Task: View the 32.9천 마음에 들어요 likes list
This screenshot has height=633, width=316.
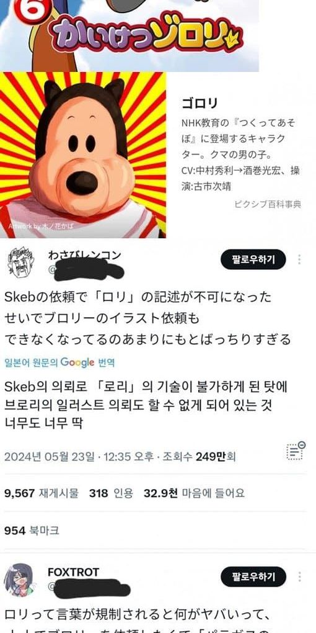Action: (x=194, y=493)
